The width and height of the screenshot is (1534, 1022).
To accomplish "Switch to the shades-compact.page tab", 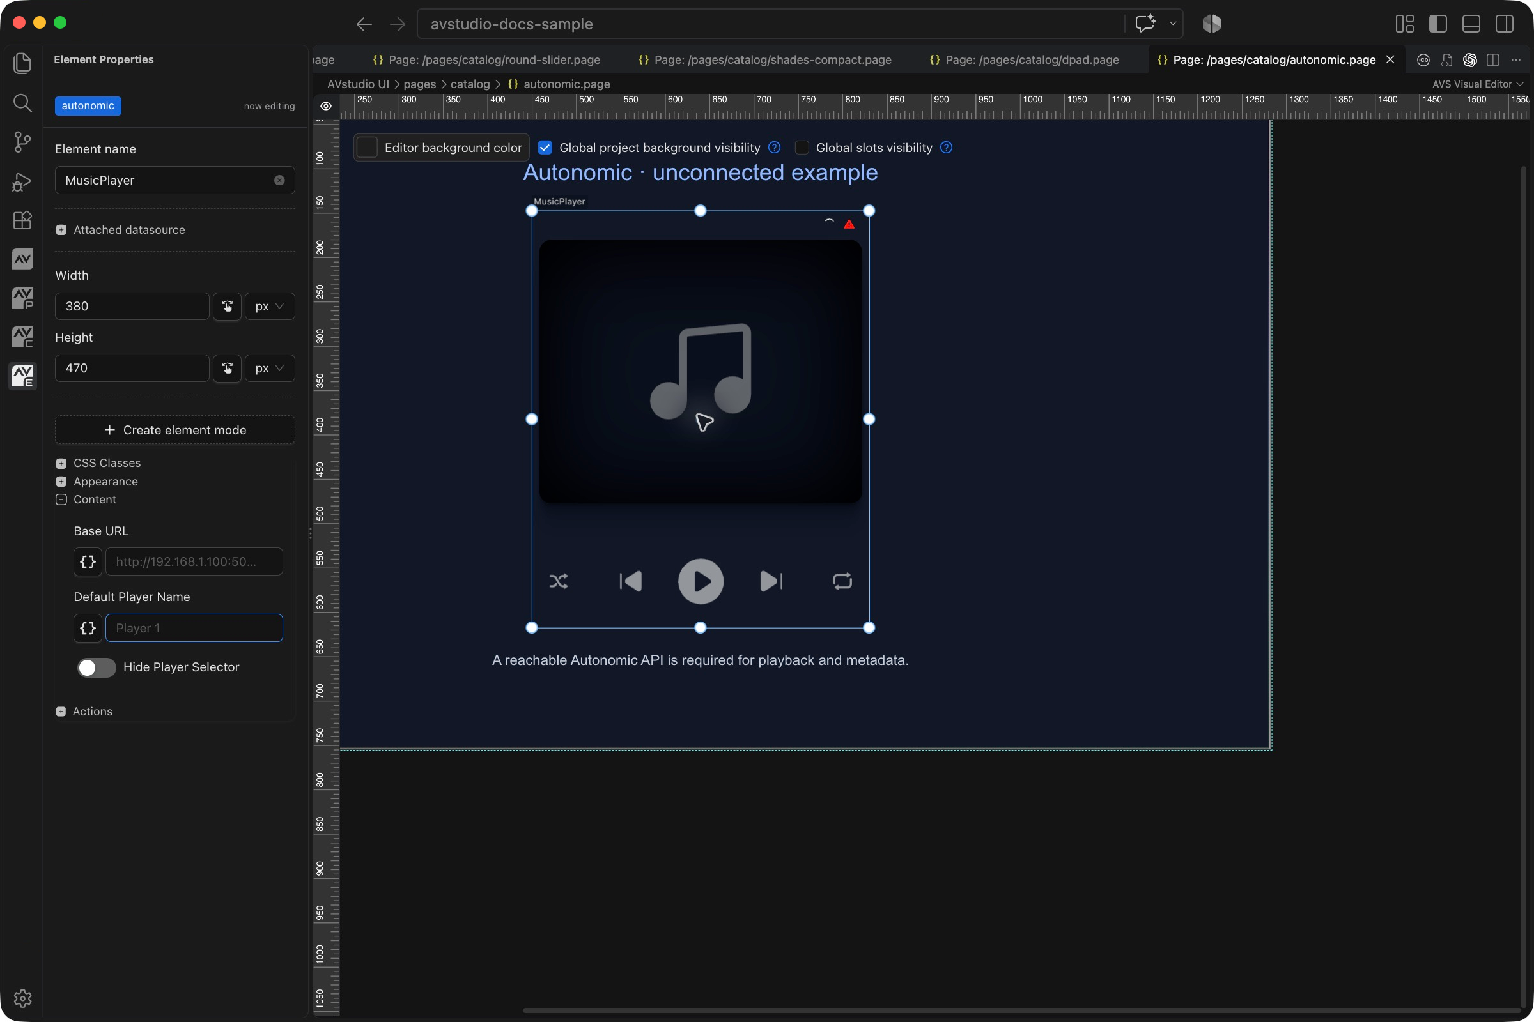I will click(765, 60).
